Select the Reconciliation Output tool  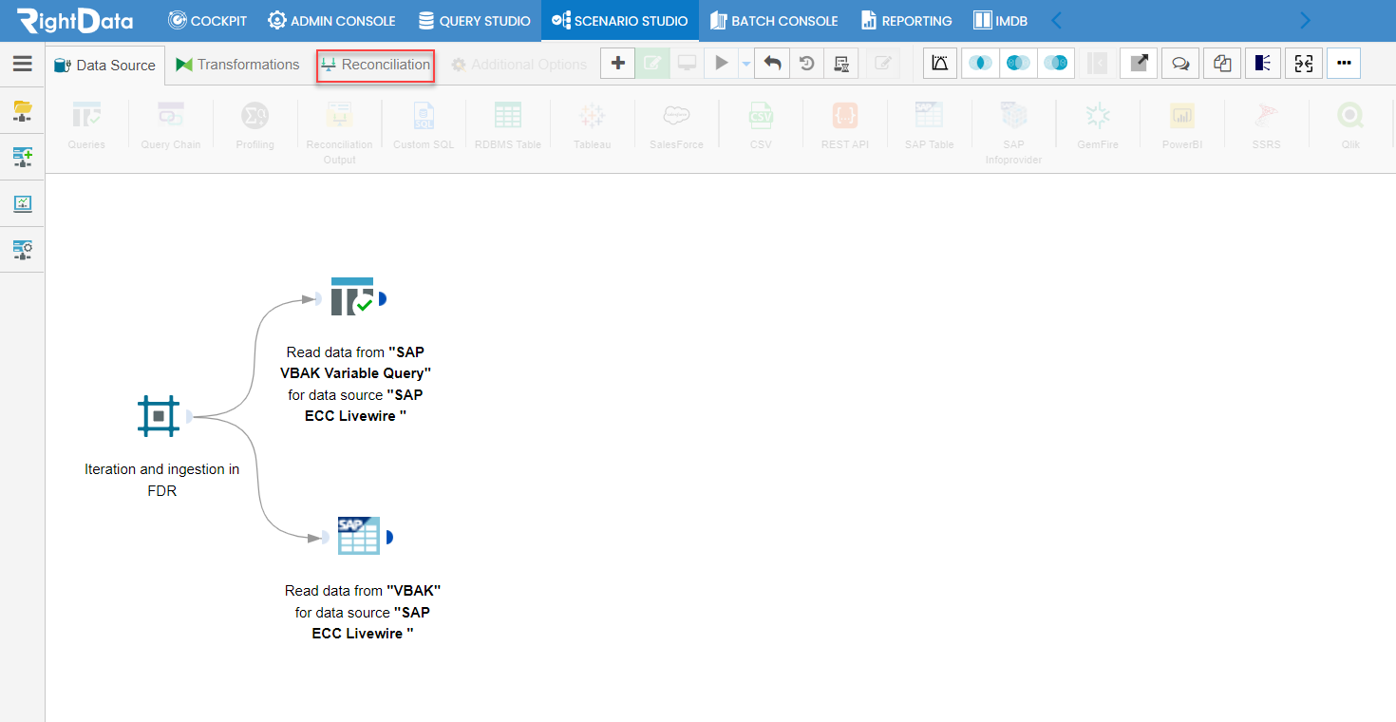339,133
